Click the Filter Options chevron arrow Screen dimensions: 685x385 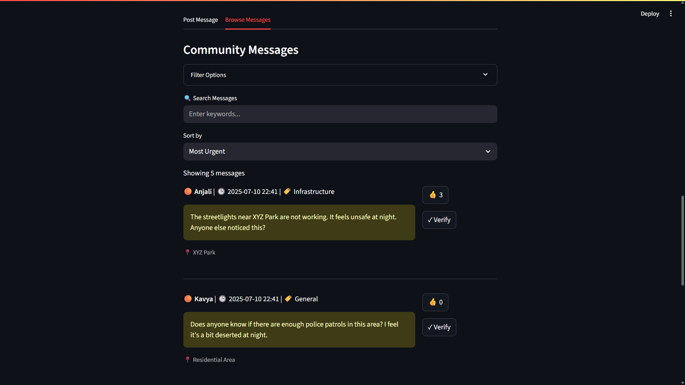click(x=485, y=75)
